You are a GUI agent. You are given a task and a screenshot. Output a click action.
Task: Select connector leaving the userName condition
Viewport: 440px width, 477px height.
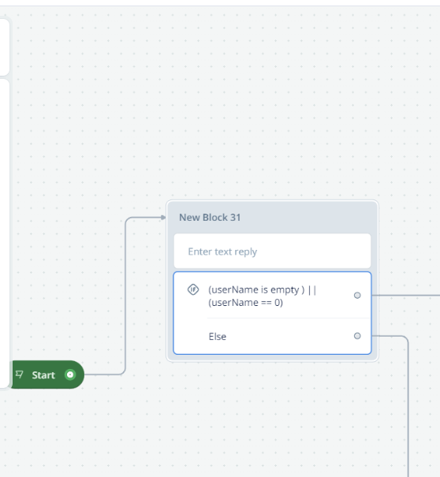(x=405, y=295)
